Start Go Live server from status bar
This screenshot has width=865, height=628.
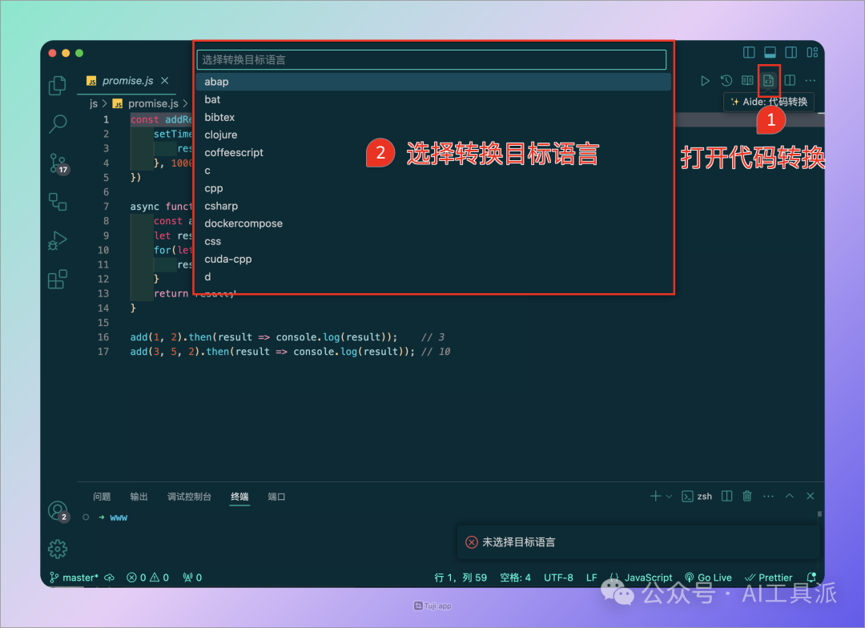point(708,578)
